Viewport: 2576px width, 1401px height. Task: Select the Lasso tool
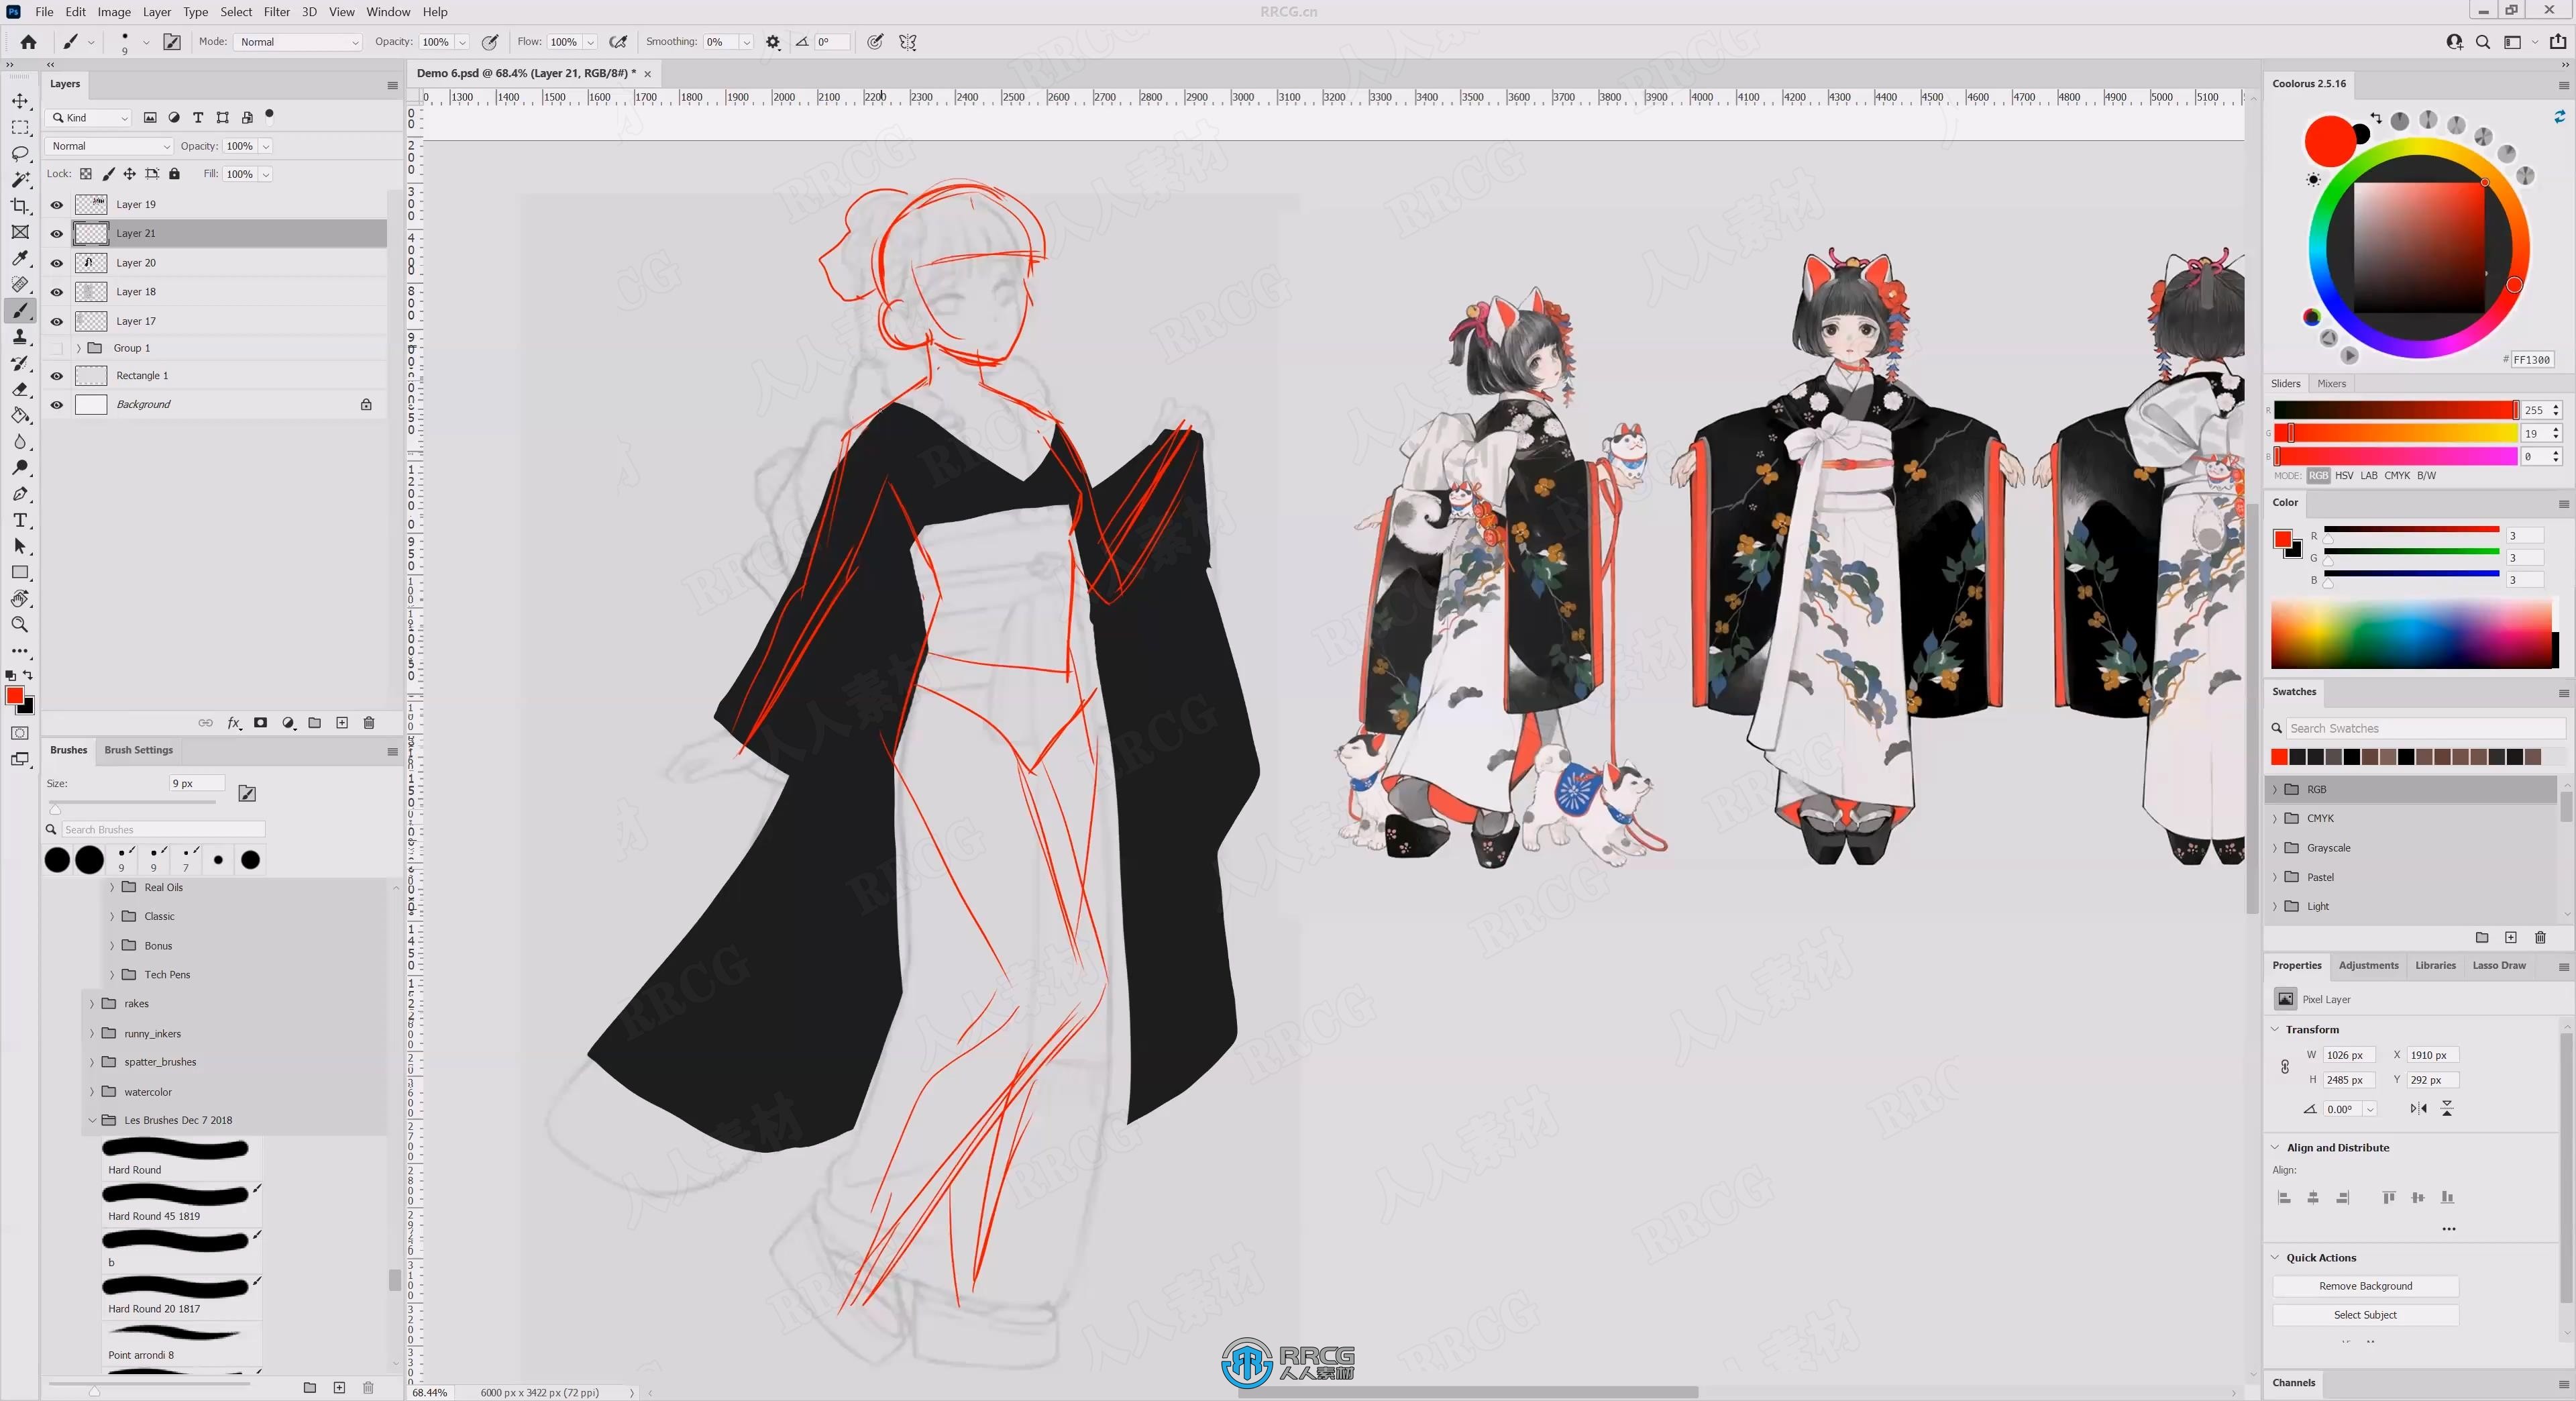click(20, 154)
